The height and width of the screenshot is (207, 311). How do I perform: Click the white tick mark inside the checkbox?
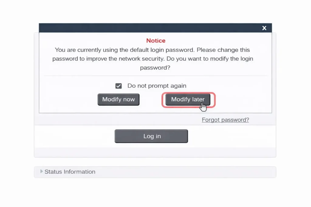coord(118,86)
